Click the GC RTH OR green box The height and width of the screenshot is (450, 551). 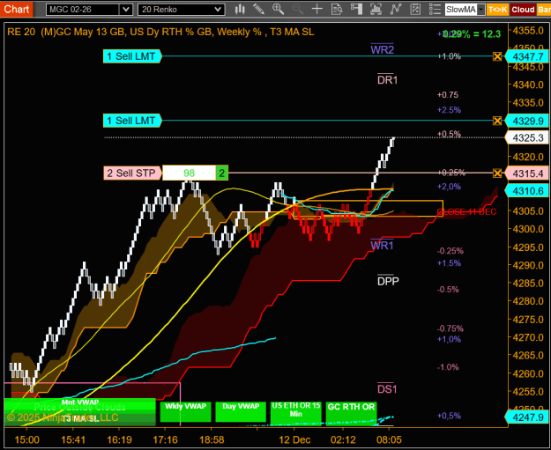click(351, 412)
